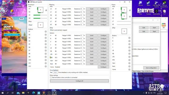This screenshot has height=95, width=169.
Task: Click the 'Total 2 folders' status bar text
Action: [143, 71]
